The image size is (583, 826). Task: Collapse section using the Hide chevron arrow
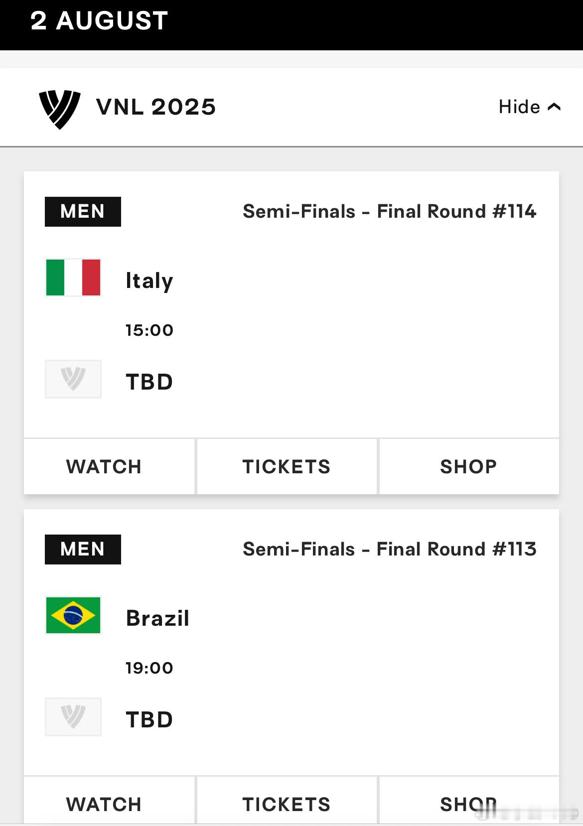554,107
